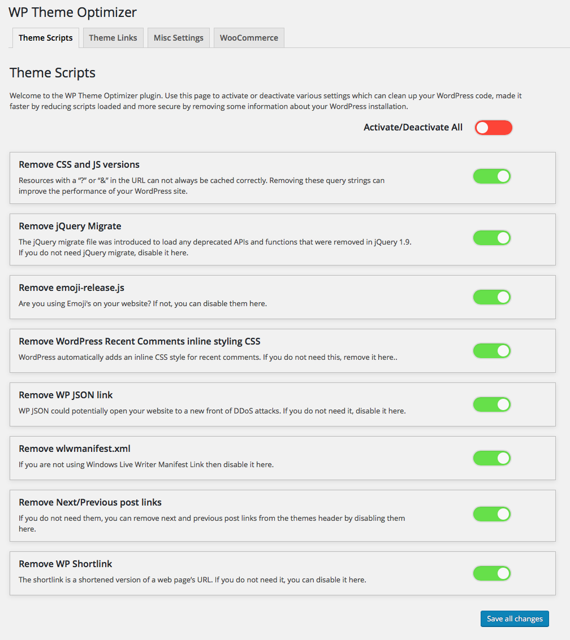
Task: Disable the Remove CSS and JS versions switch
Action: pos(491,176)
